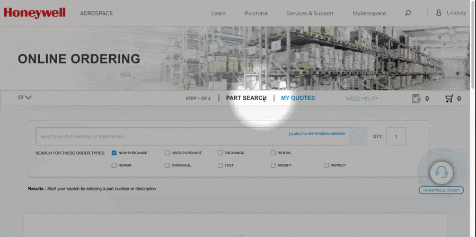
Task: Open Services & Support menu
Action: (310, 13)
